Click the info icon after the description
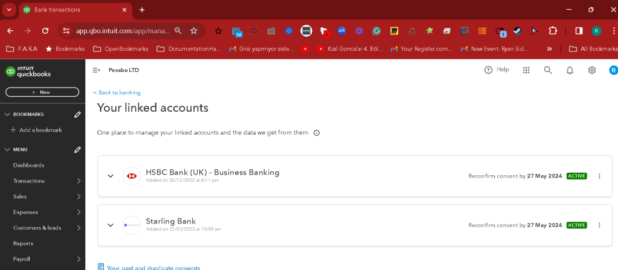The image size is (618, 270). point(317,133)
